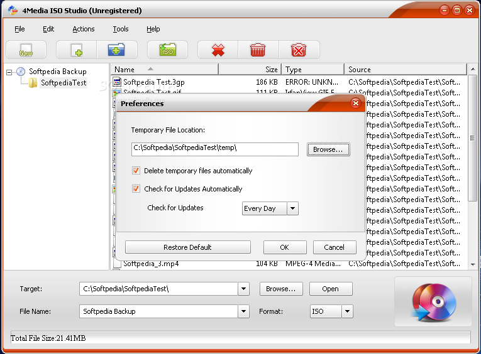Click the Temporary File Location field
This screenshot has height=354, width=481.
coord(215,149)
